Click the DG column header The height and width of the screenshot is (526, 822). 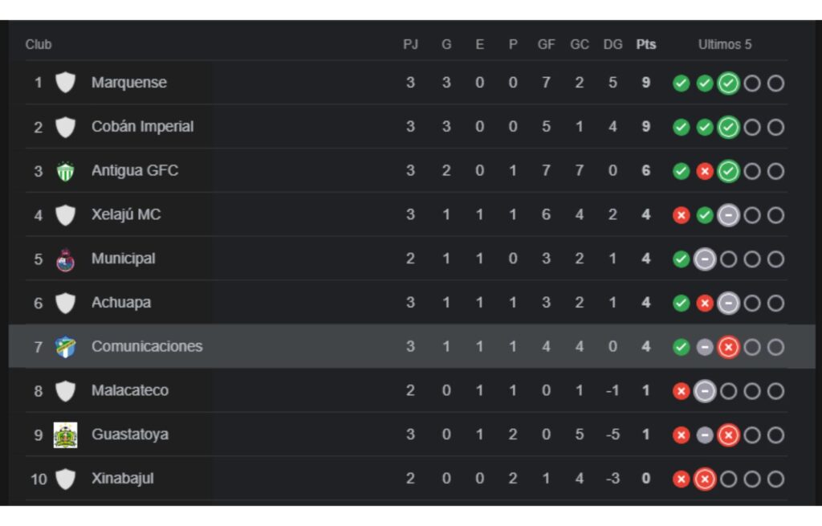pyautogui.click(x=612, y=45)
